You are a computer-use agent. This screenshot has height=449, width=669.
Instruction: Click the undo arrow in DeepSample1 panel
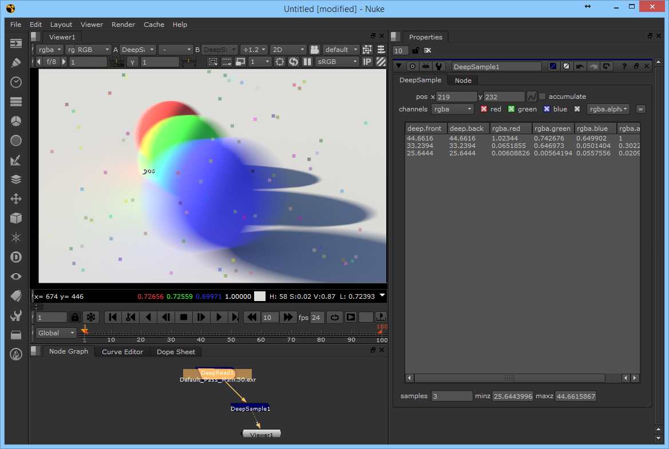580,66
